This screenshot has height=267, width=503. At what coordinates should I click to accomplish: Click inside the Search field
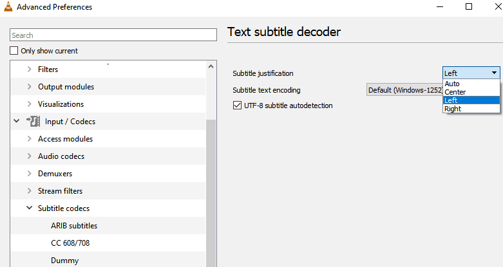click(x=113, y=35)
